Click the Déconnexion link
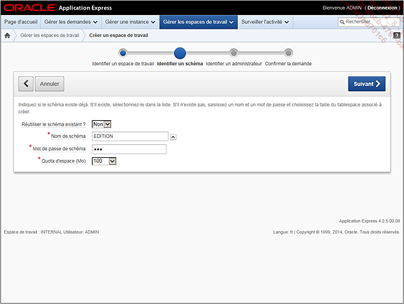 (x=382, y=8)
